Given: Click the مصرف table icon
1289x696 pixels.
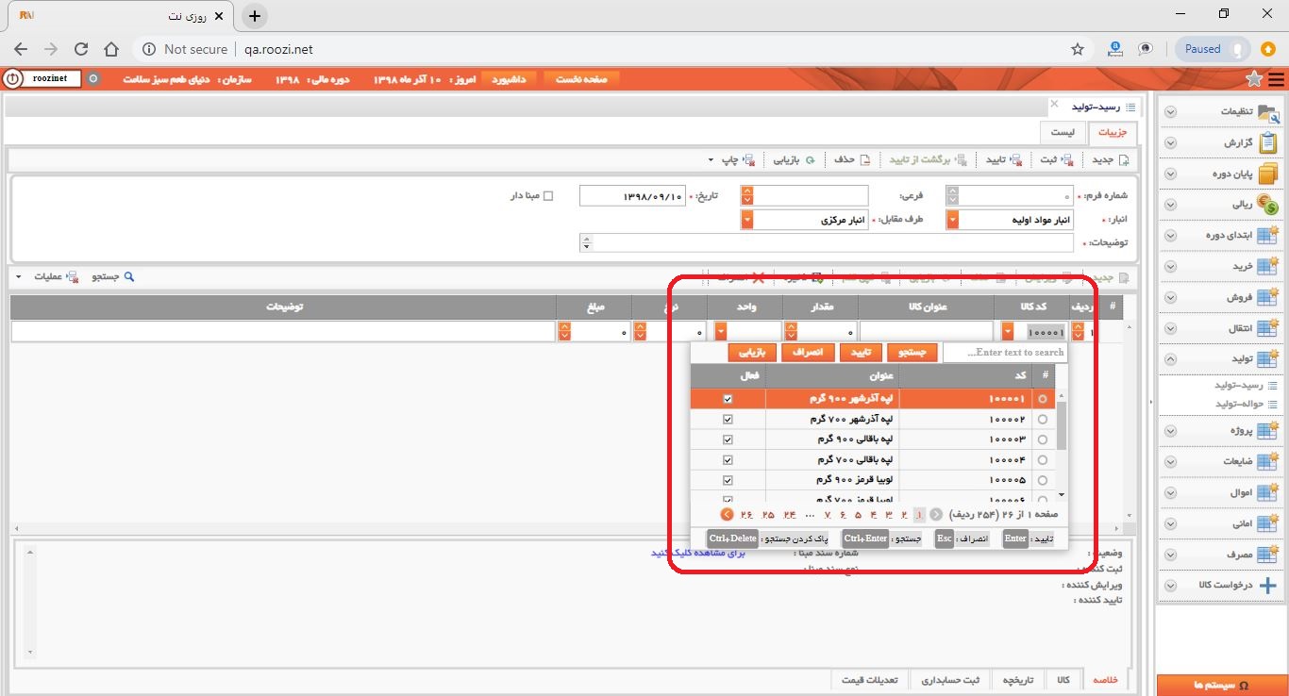Looking at the screenshot, I should pyautogui.click(x=1268, y=555).
